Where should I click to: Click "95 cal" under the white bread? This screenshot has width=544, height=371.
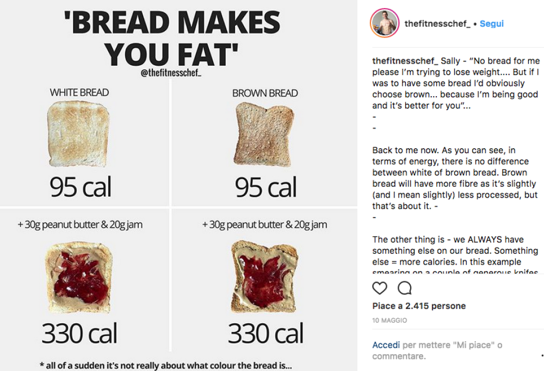coord(81,187)
